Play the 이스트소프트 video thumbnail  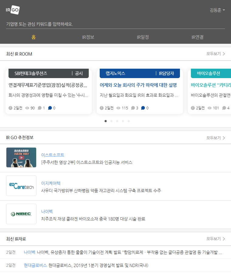(21, 157)
